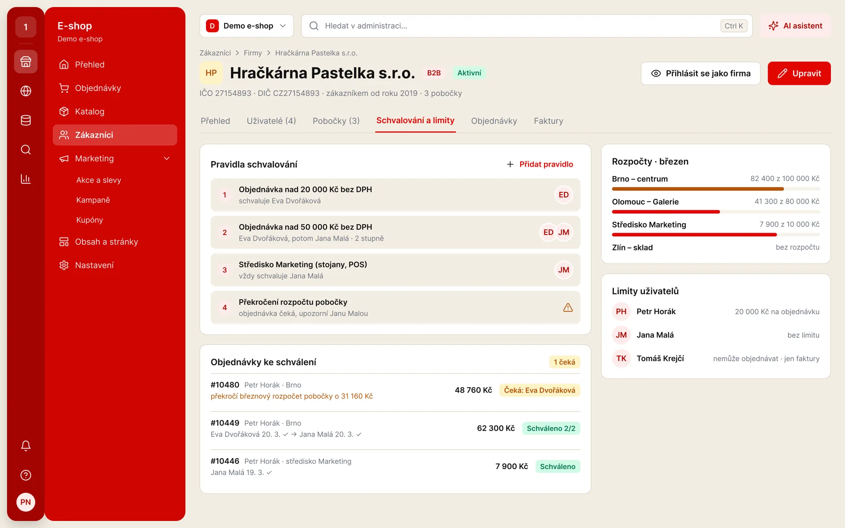The height and width of the screenshot is (528, 845).
Task: Open order #10446
Action: click(x=395, y=467)
